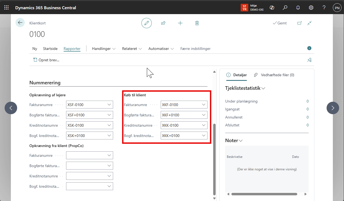Image resolution: width=344 pixels, height=201 pixels.
Task: Toggle the FactBox info icon
Action: tap(309, 48)
